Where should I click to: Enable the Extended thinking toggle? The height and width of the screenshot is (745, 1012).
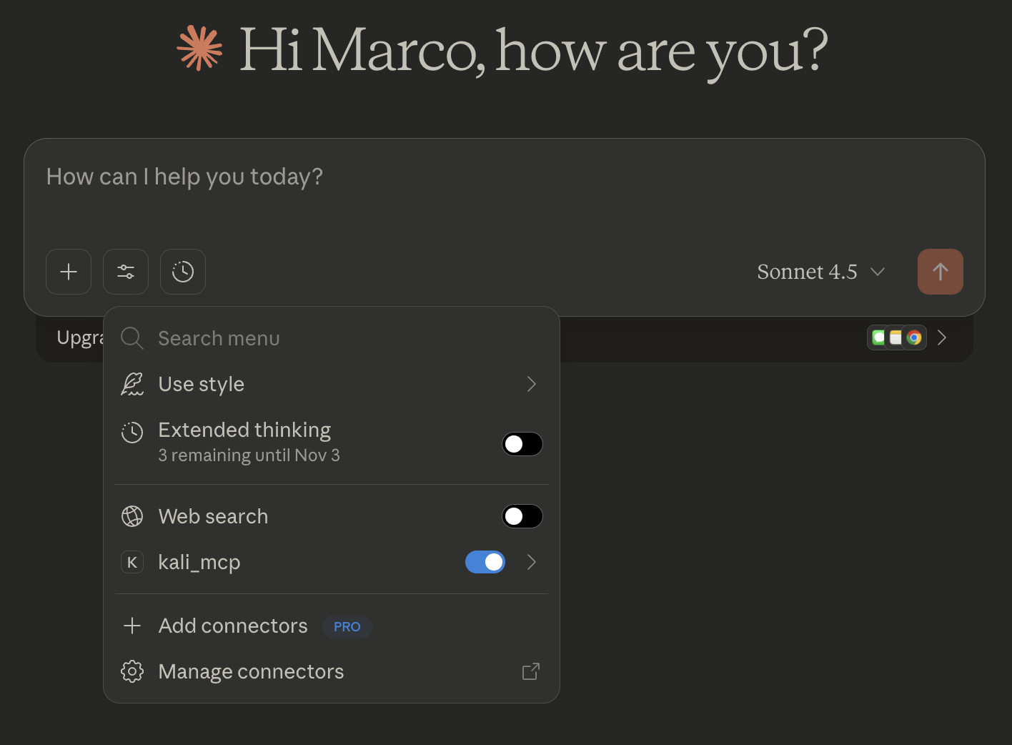point(522,444)
